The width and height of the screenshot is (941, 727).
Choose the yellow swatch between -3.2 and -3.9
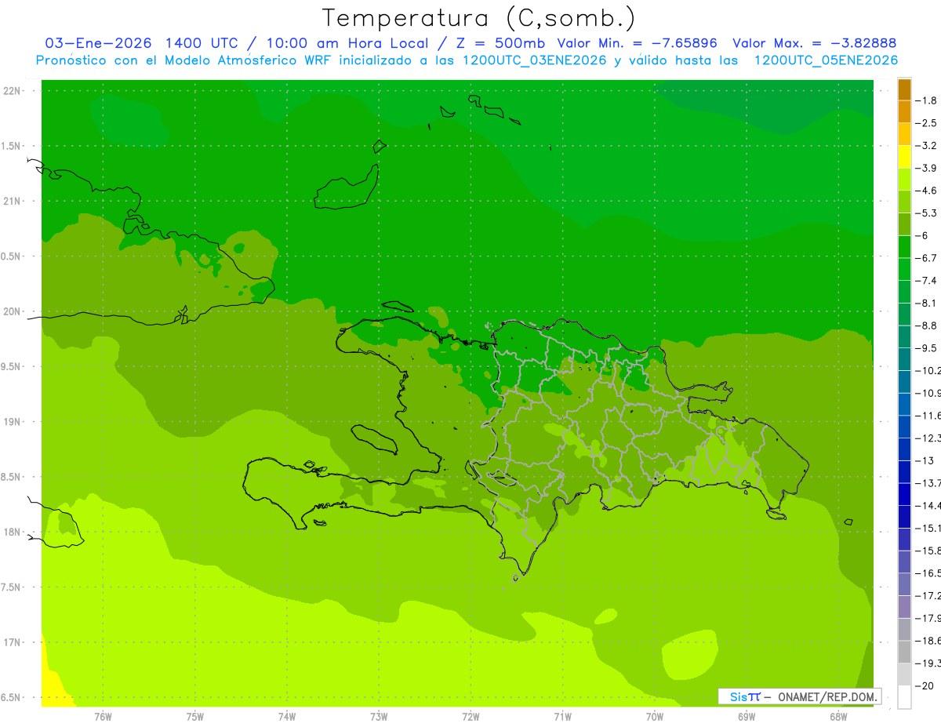pos(904,157)
